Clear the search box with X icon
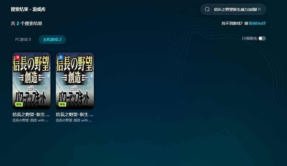The image size is (287, 166). pyautogui.click(x=259, y=9)
